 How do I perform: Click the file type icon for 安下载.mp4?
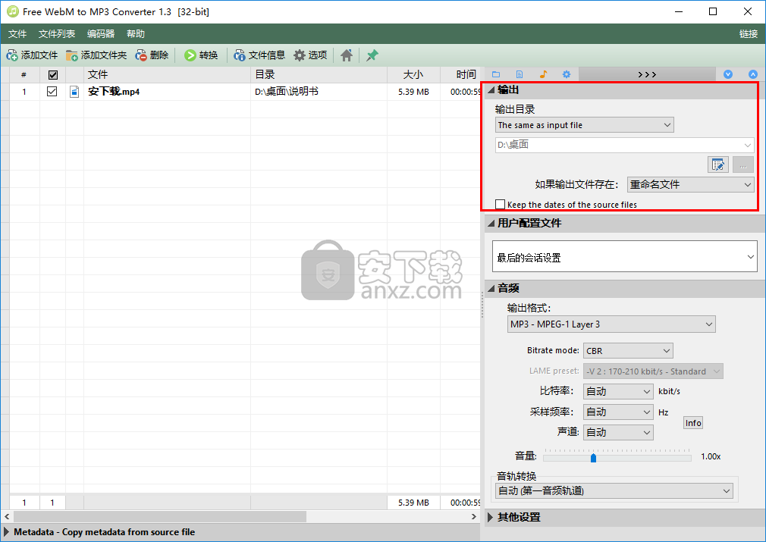74,92
